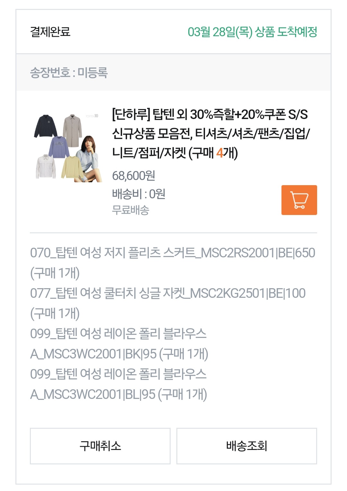Tap the navy jacket in the thumbnail

46,126
